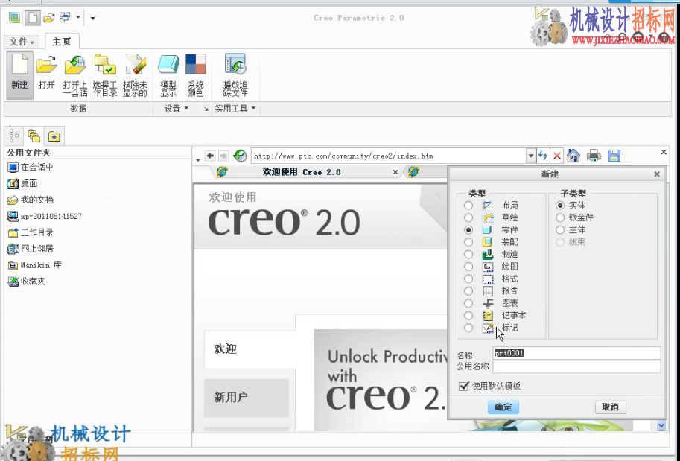
Task: Switch to the 主页 ribbon tab
Action: [62, 42]
